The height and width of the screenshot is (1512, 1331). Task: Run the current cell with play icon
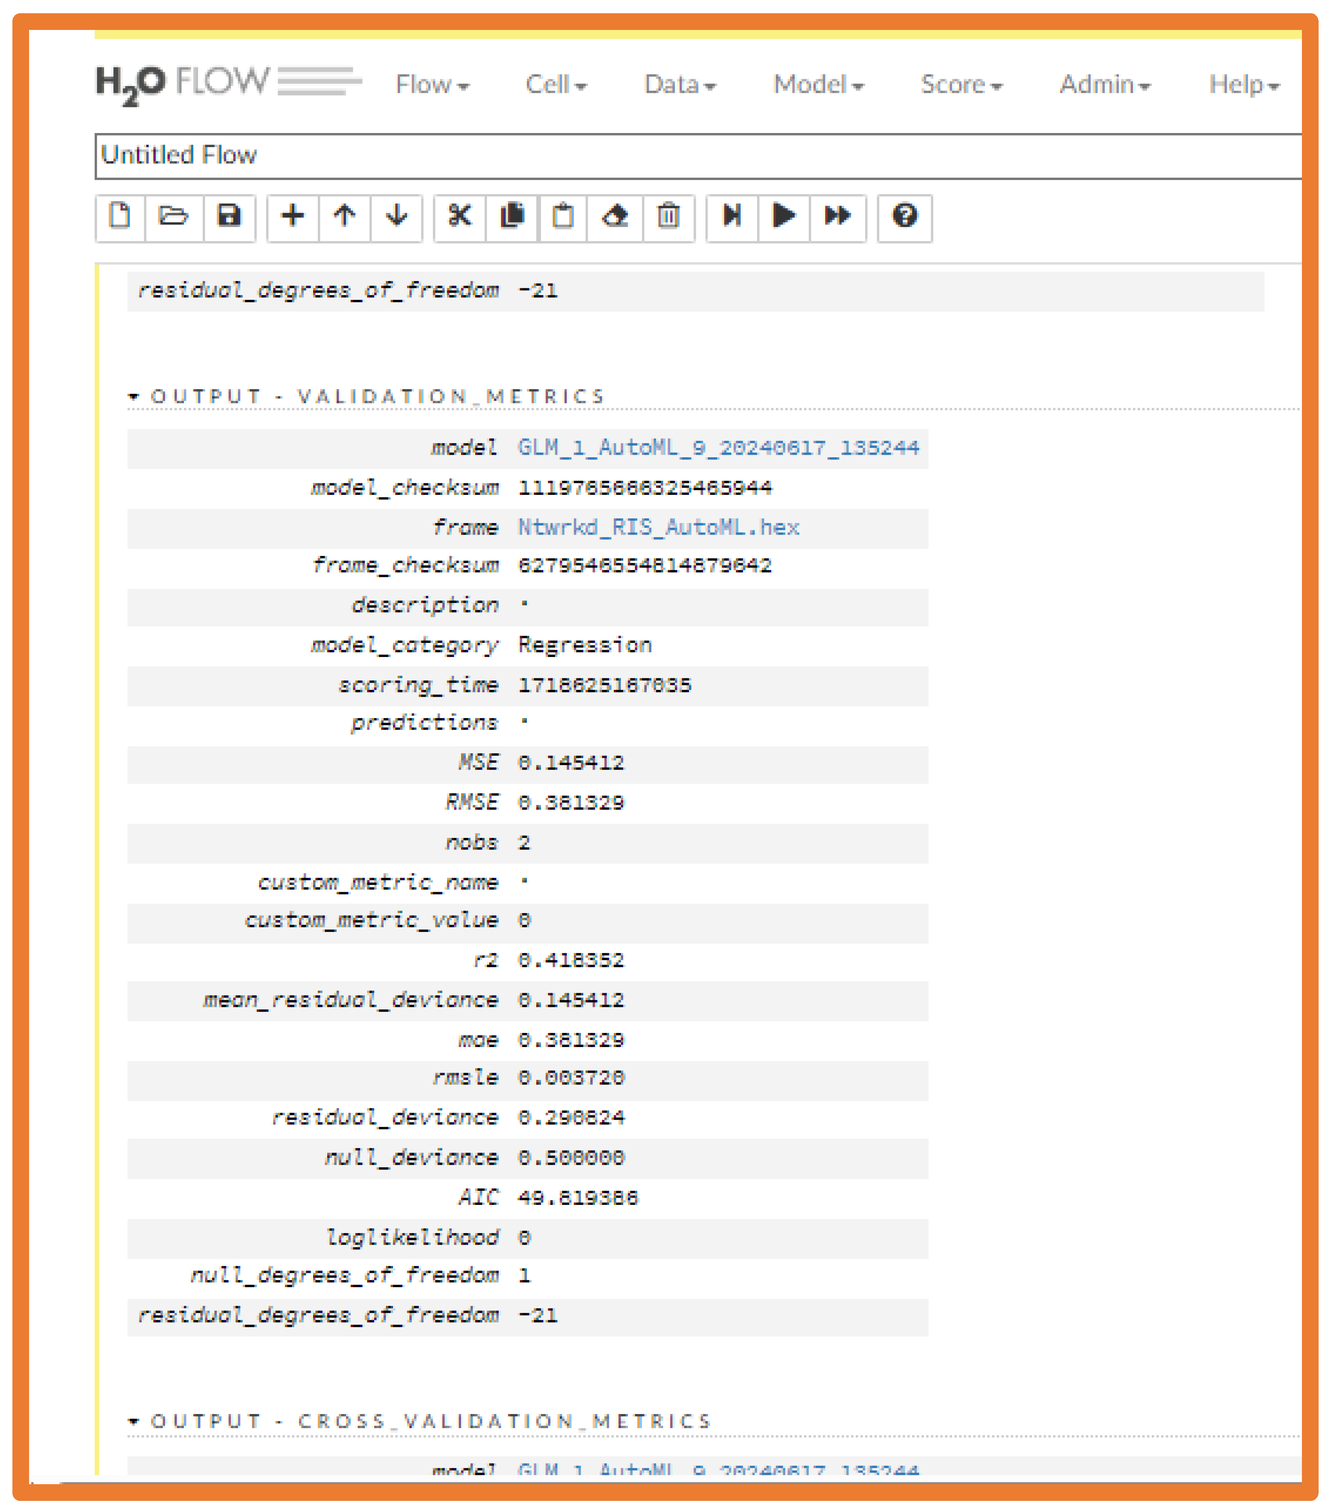click(784, 216)
